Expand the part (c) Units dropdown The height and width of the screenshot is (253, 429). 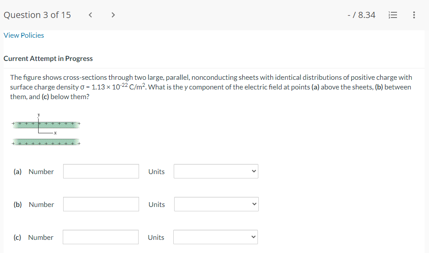point(215,237)
